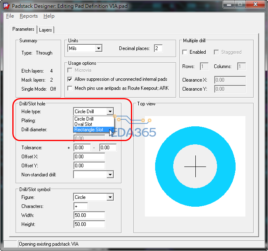Click the Columns input field

(241, 66)
